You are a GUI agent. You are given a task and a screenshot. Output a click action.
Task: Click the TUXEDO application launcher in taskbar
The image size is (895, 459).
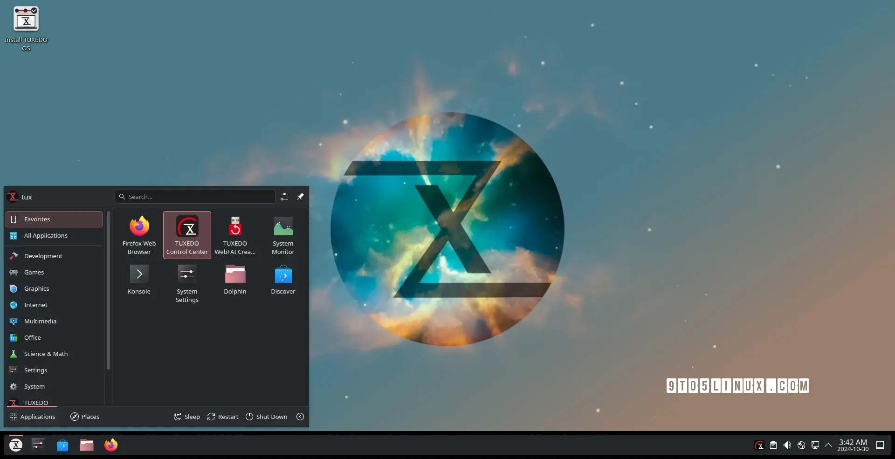16,445
